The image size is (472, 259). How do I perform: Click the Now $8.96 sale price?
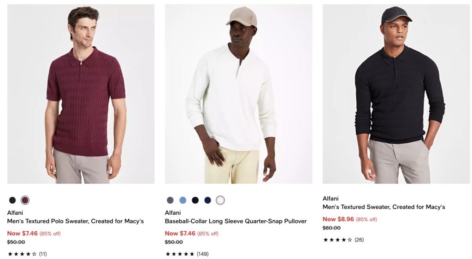(x=338, y=219)
